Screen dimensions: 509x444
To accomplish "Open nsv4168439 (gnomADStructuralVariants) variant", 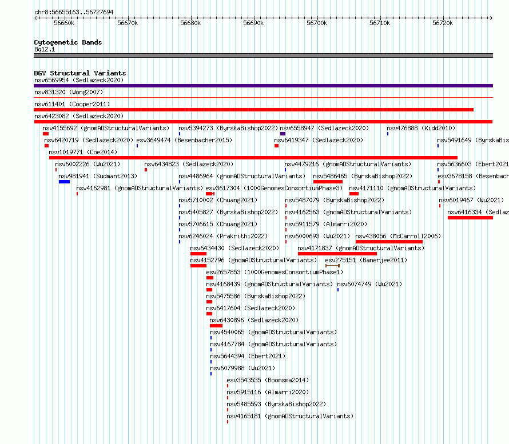I will (x=269, y=284).
